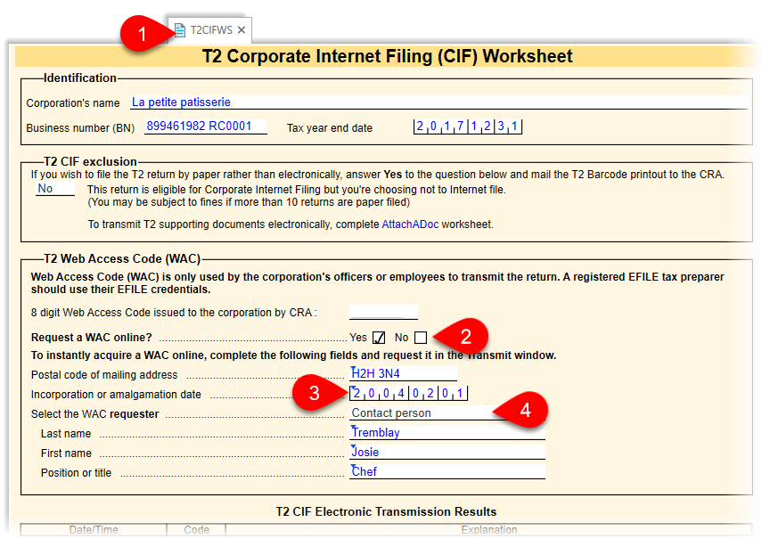
Task: Click the Code column header
Action: pyautogui.click(x=196, y=530)
